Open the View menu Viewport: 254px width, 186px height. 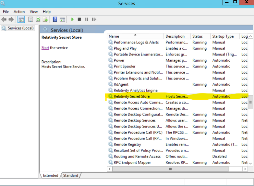point(34,12)
